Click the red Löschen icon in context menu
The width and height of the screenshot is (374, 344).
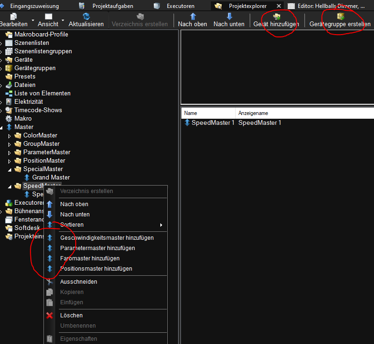pyautogui.click(x=50, y=315)
